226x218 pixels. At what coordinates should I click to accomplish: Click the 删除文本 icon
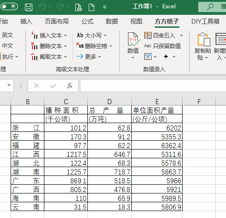click(34, 46)
